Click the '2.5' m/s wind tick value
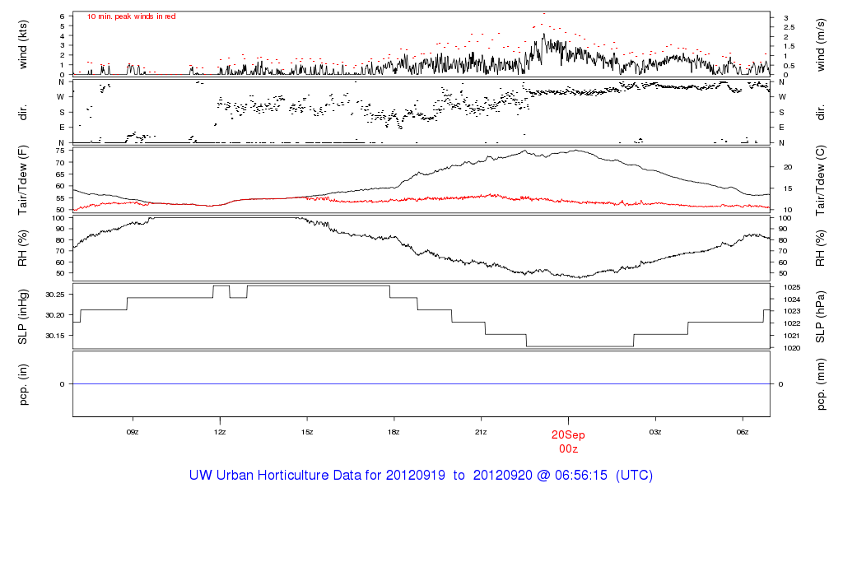 pyautogui.click(x=789, y=27)
